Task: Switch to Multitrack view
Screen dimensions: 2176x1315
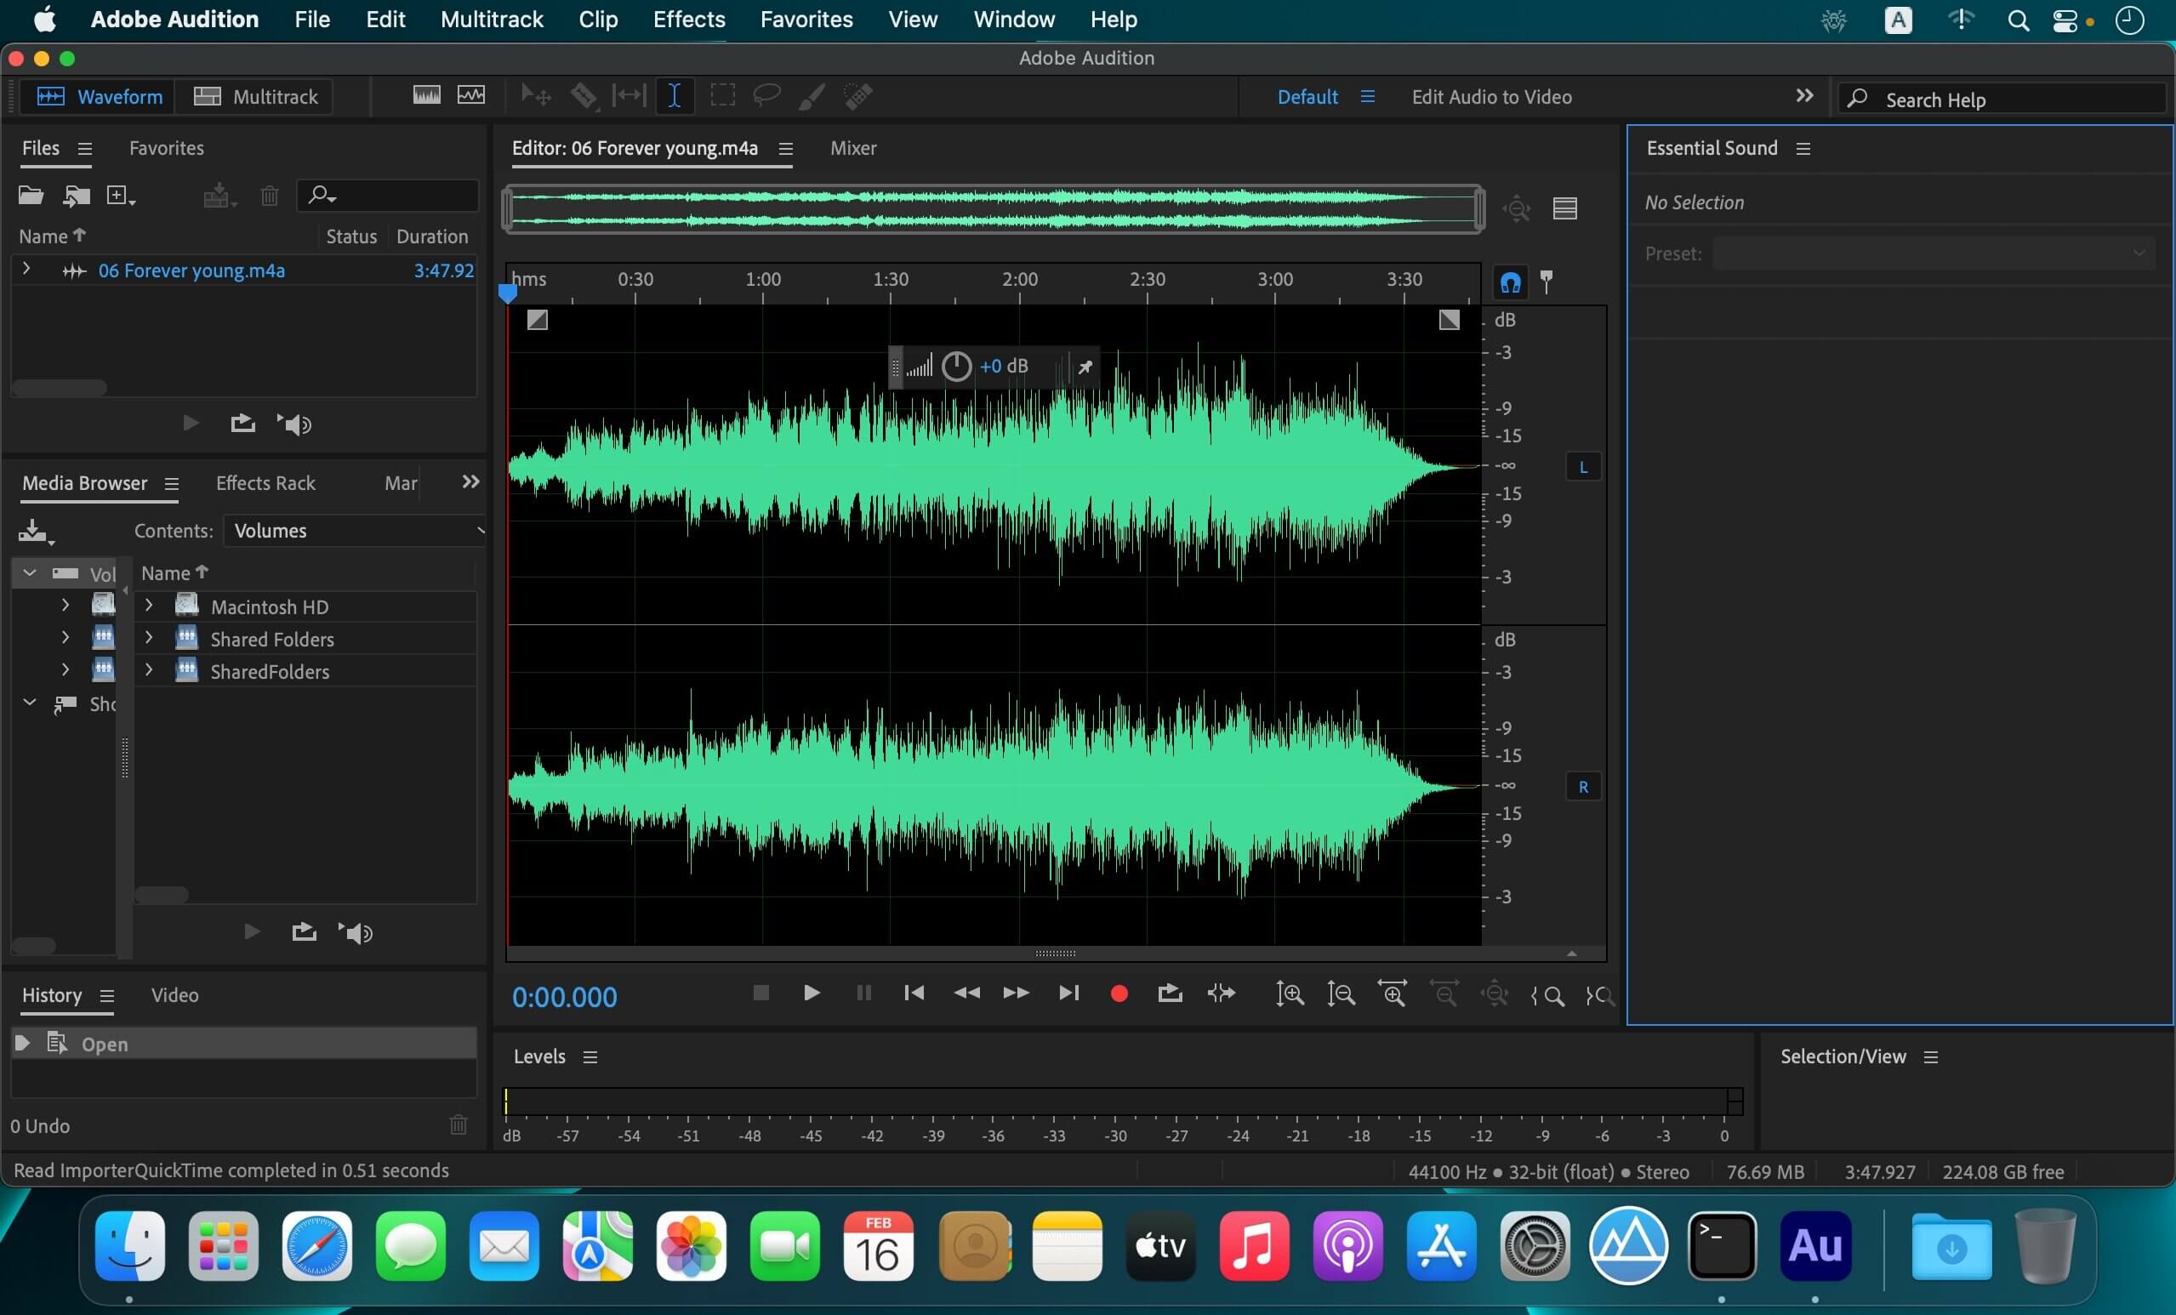Action: point(255,96)
